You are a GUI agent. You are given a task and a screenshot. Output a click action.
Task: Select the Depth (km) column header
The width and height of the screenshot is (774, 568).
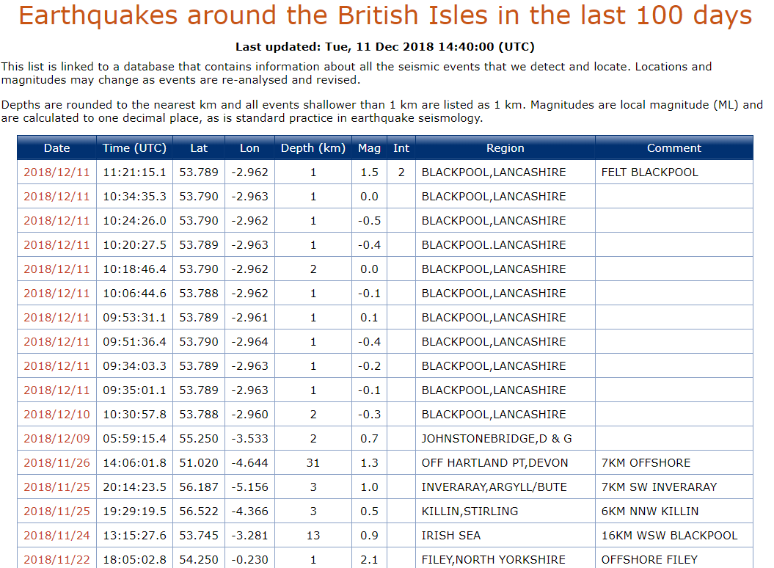click(x=313, y=148)
